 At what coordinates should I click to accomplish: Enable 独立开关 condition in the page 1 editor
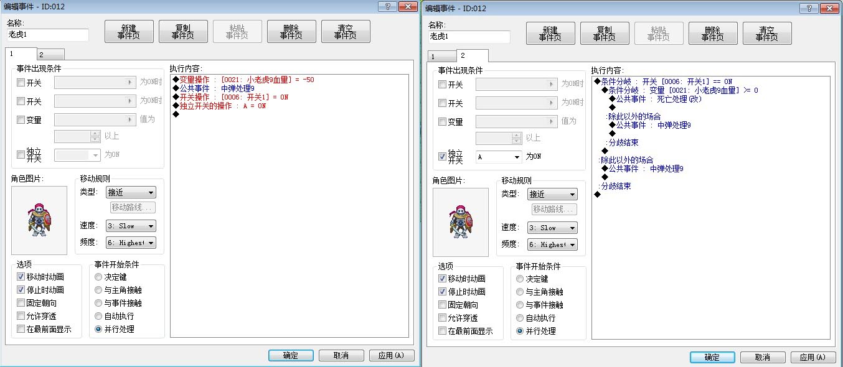point(21,155)
